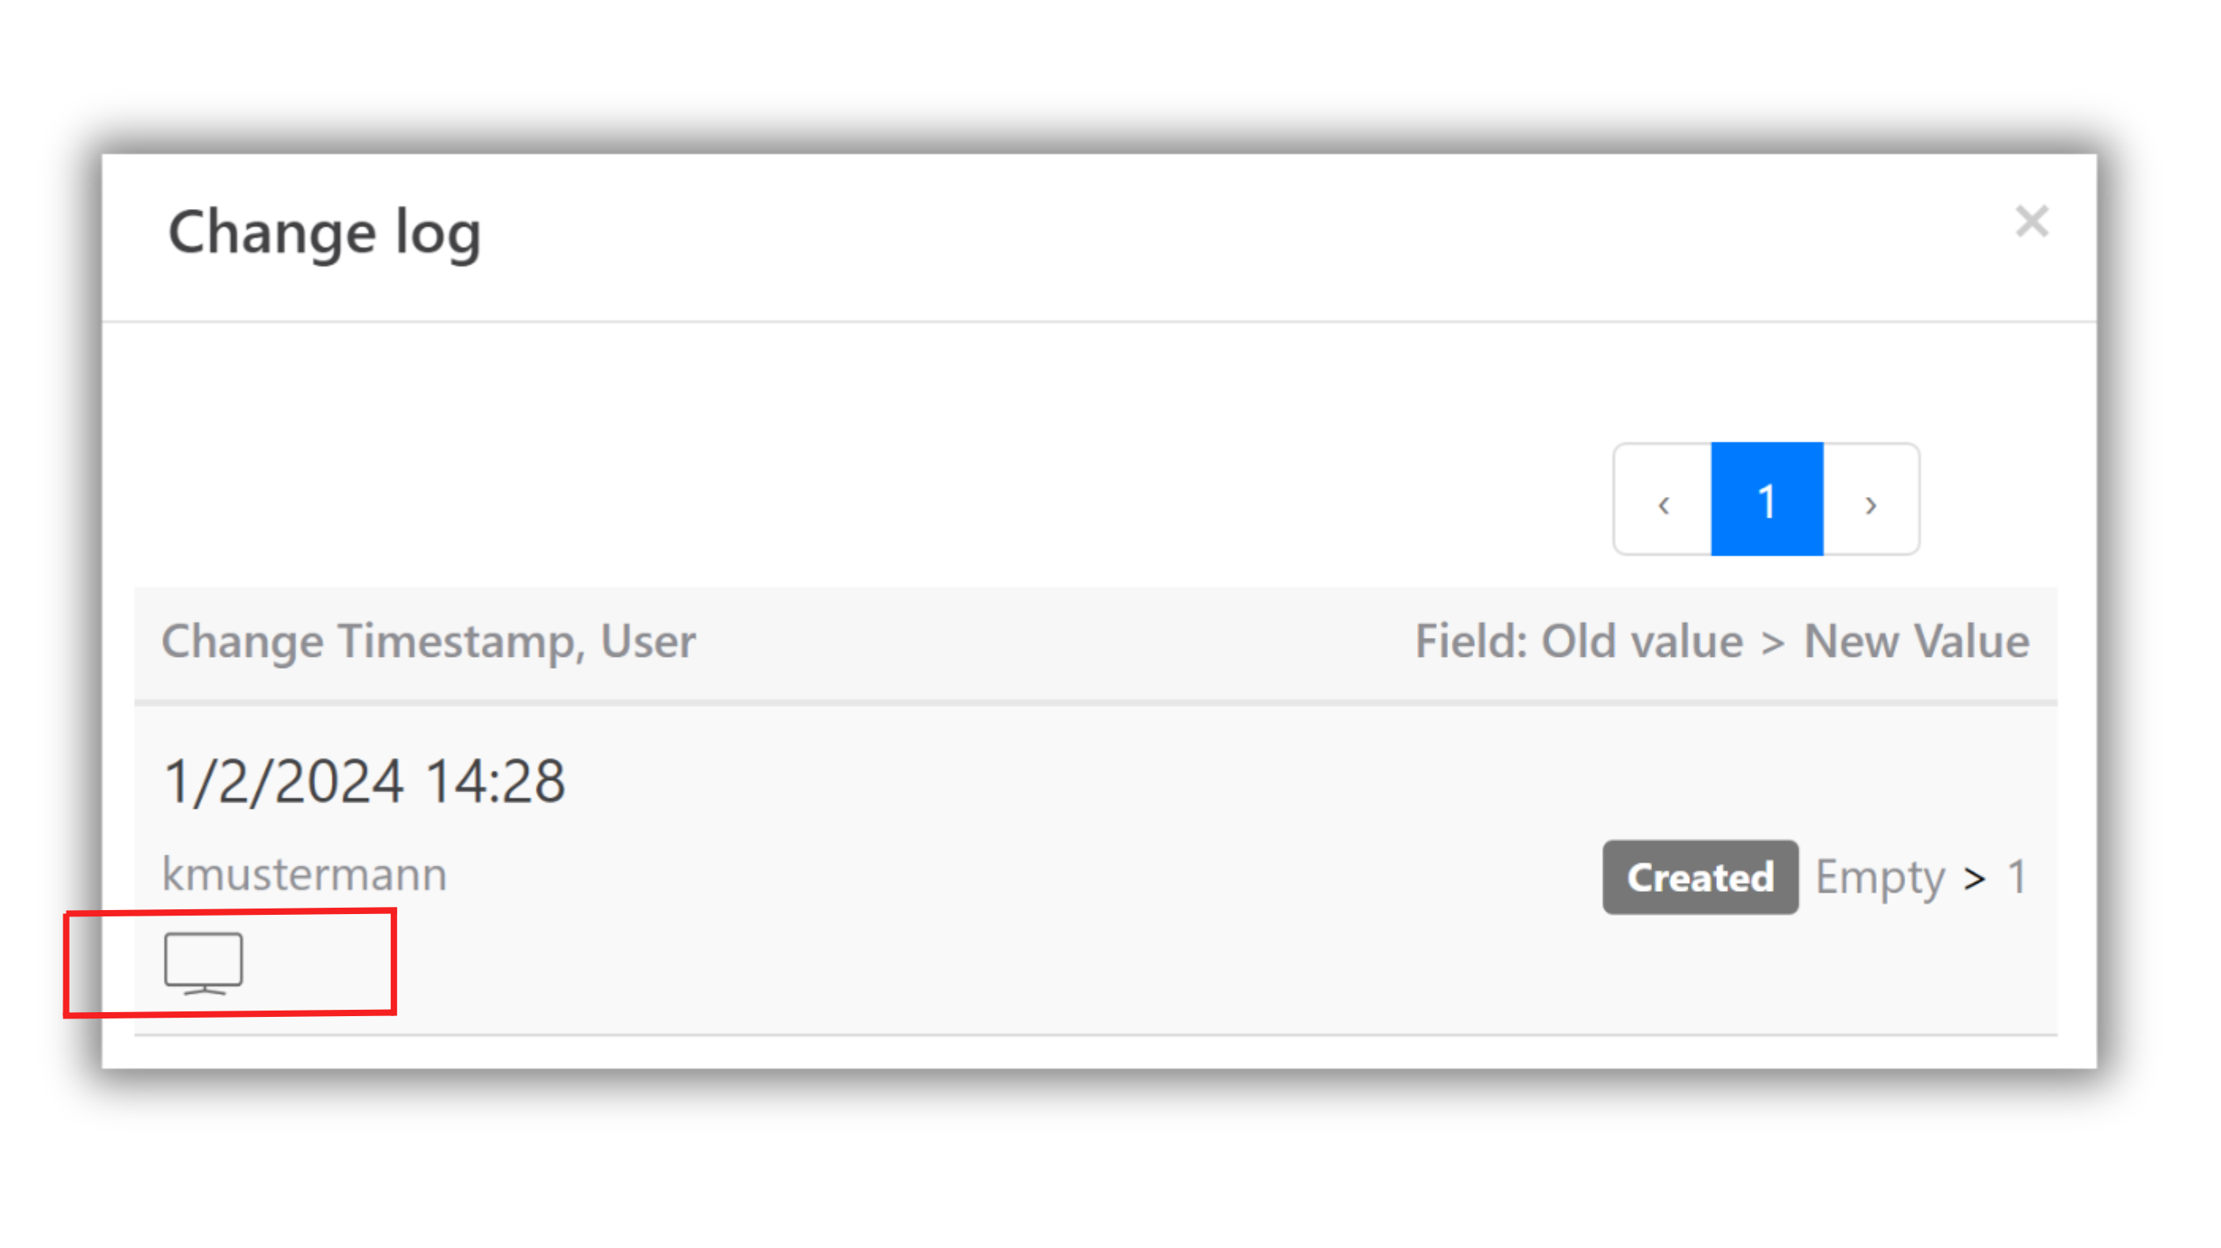The height and width of the screenshot is (1248, 2221).
Task: Click the Empty old value text
Action: 1879,877
